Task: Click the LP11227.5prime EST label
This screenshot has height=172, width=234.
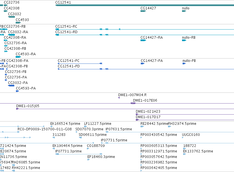Action: tap(98, 124)
